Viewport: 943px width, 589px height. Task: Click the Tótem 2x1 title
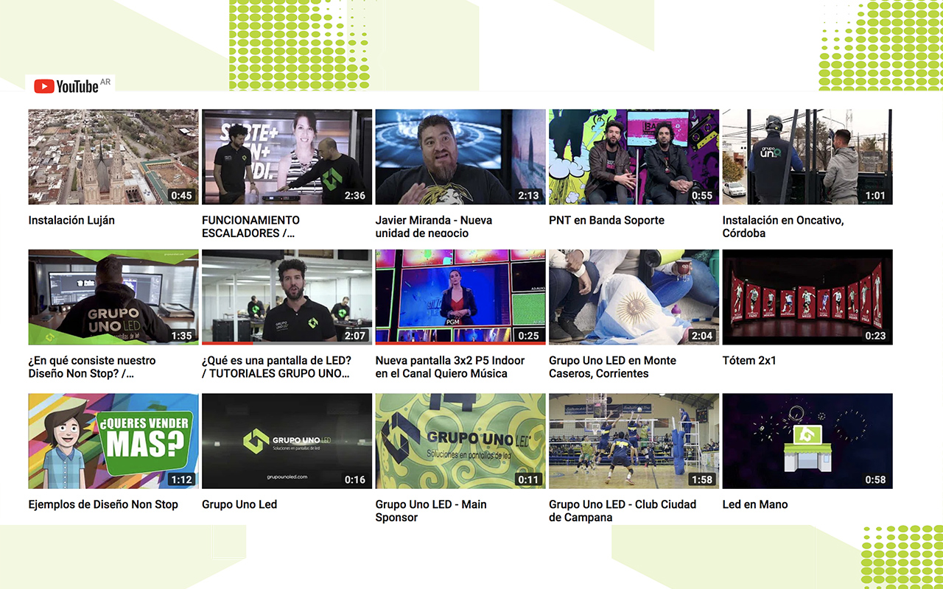(x=749, y=360)
